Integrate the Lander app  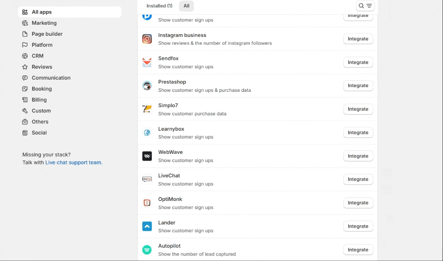(358, 226)
